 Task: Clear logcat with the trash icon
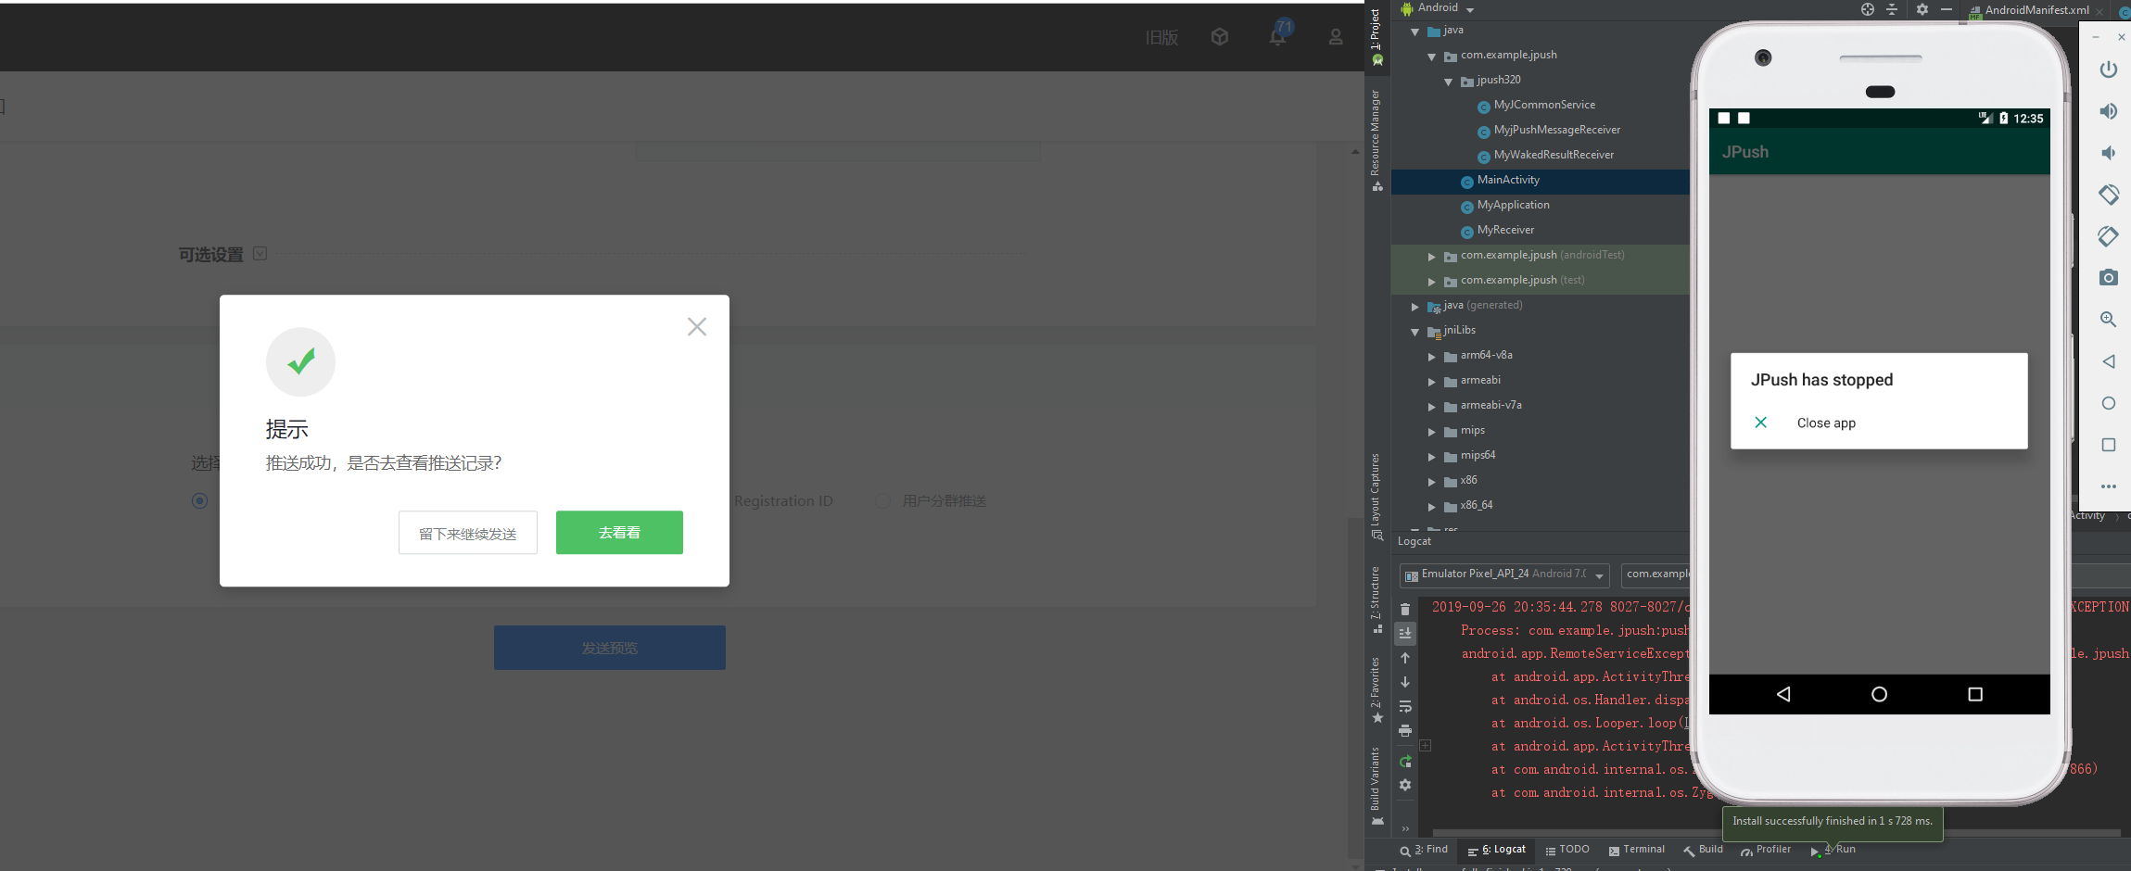tap(1405, 609)
